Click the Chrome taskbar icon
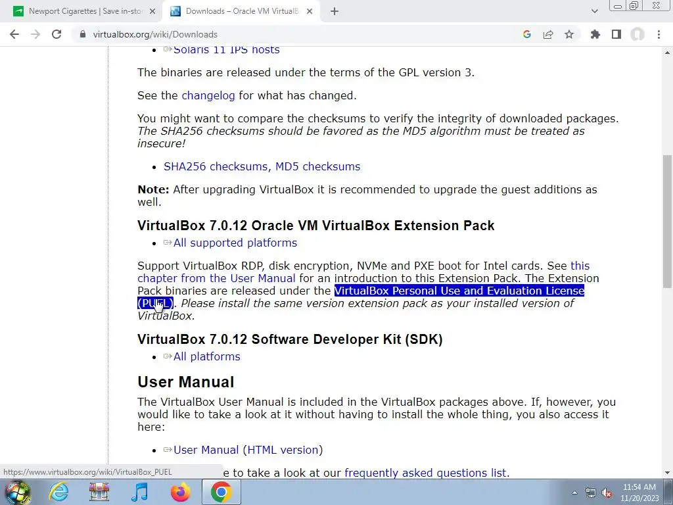Screen dimensions: 673x505 tap(221, 493)
